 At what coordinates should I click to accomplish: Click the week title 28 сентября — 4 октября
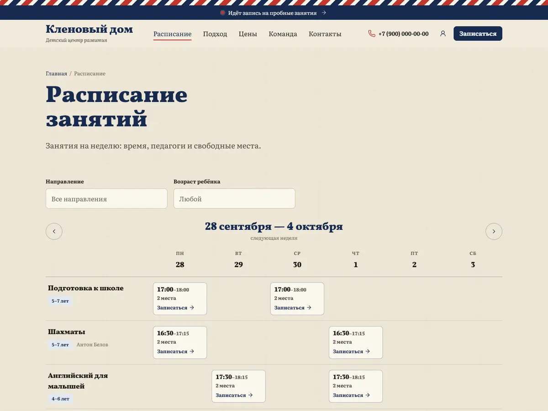click(x=274, y=227)
